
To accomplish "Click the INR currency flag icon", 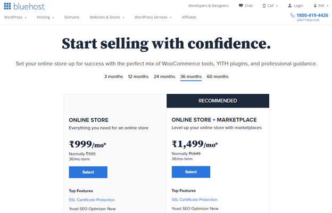I will (x=314, y=6).
